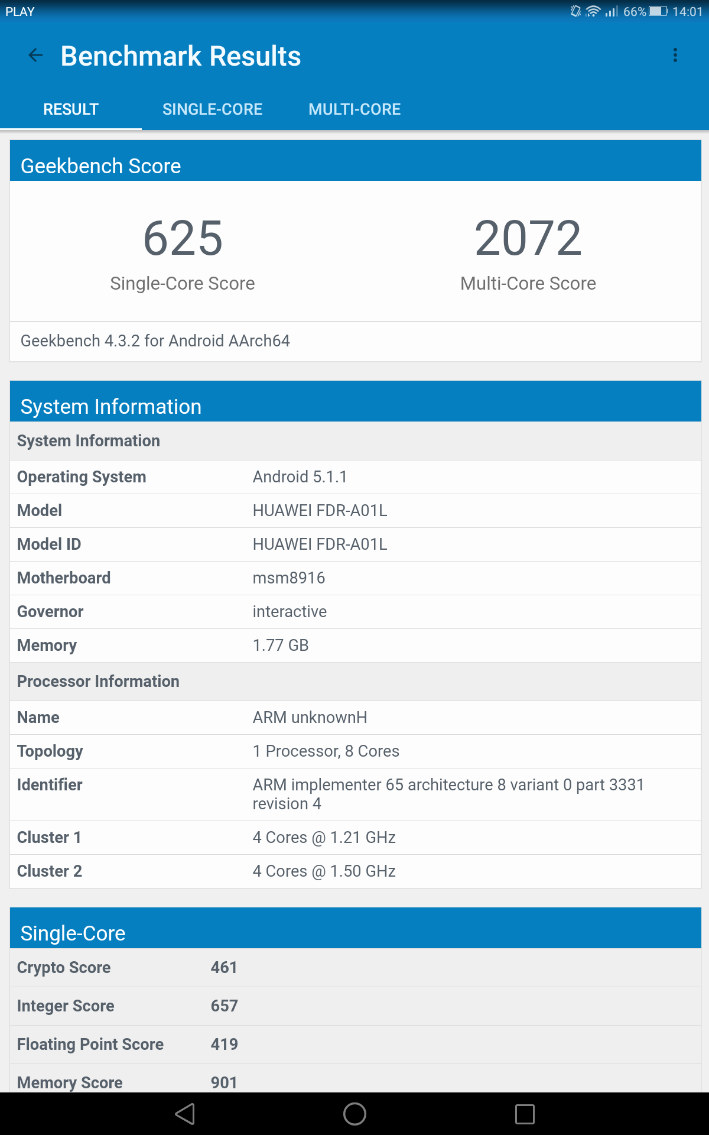Tap the Android back navigation button

point(185,1114)
